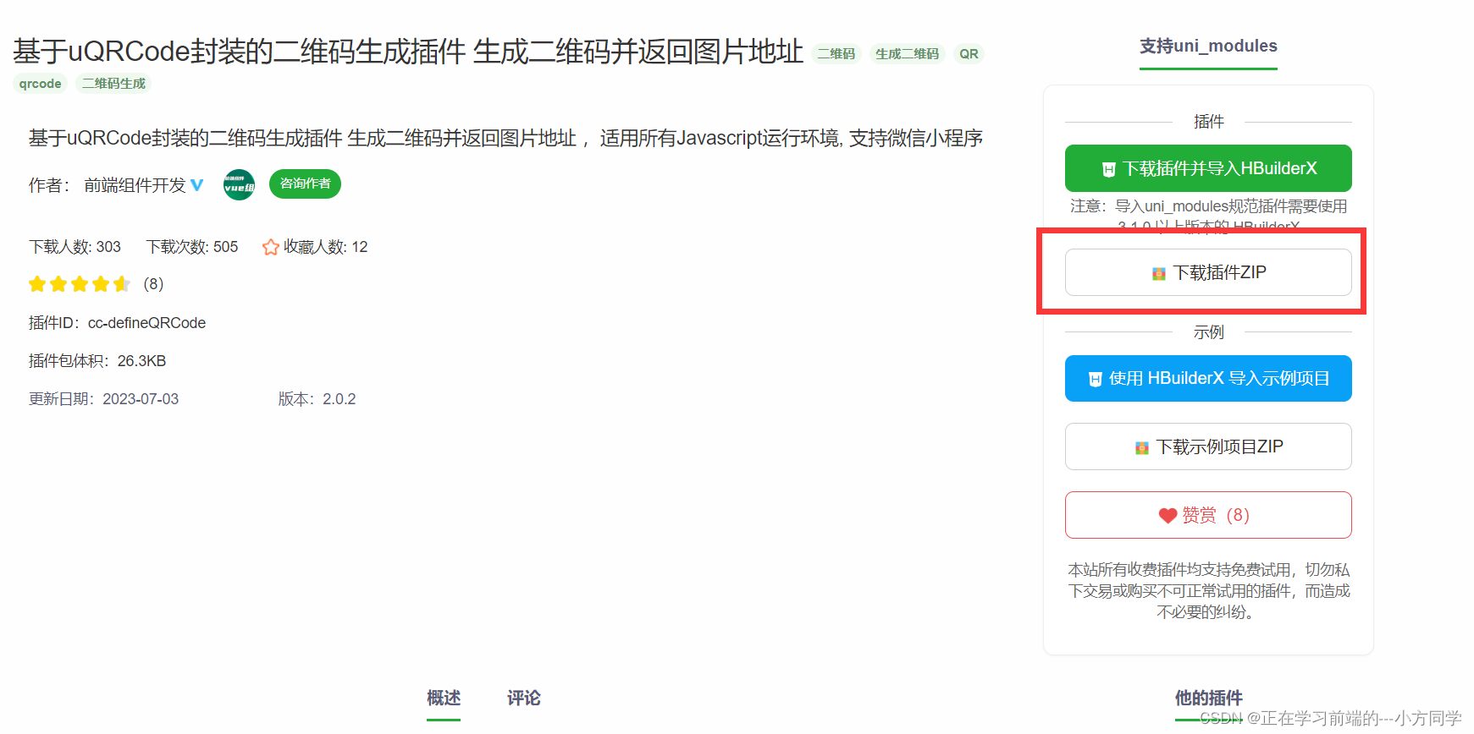The width and height of the screenshot is (1474, 734).
Task: Select the 支持uni_modules tab
Action: click(x=1208, y=47)
